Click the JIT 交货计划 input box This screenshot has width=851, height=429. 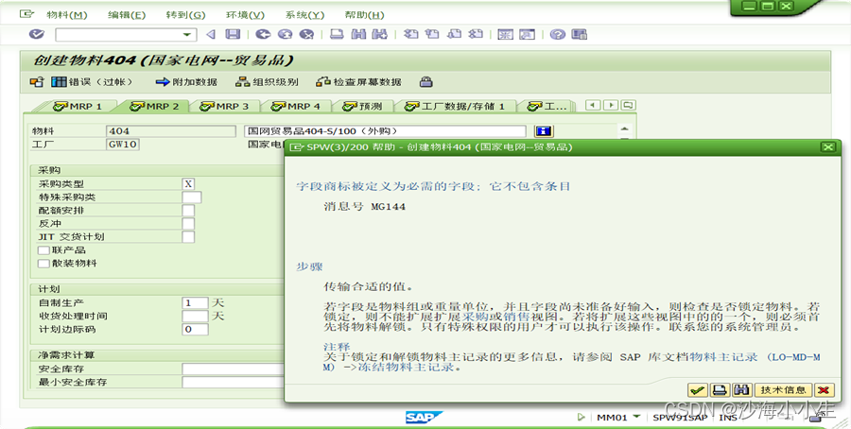pos(188,237)
